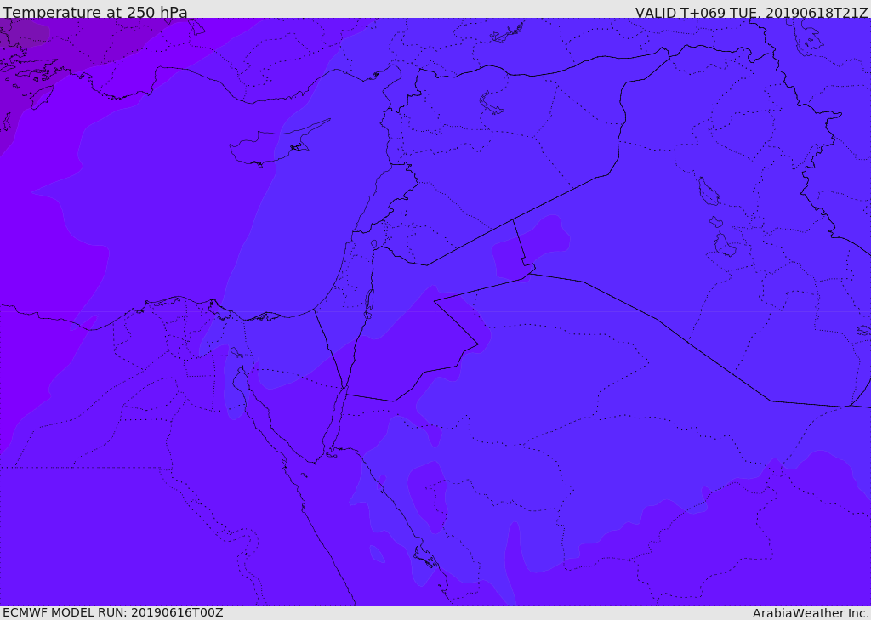
Task: Click the "Temperature at 250 hPa" title text
Action: click(x=95, y=12)
